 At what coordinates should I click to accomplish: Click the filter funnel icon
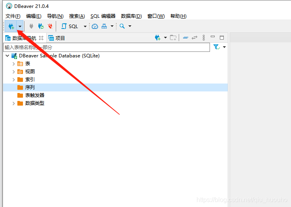(x=217, y=47)
